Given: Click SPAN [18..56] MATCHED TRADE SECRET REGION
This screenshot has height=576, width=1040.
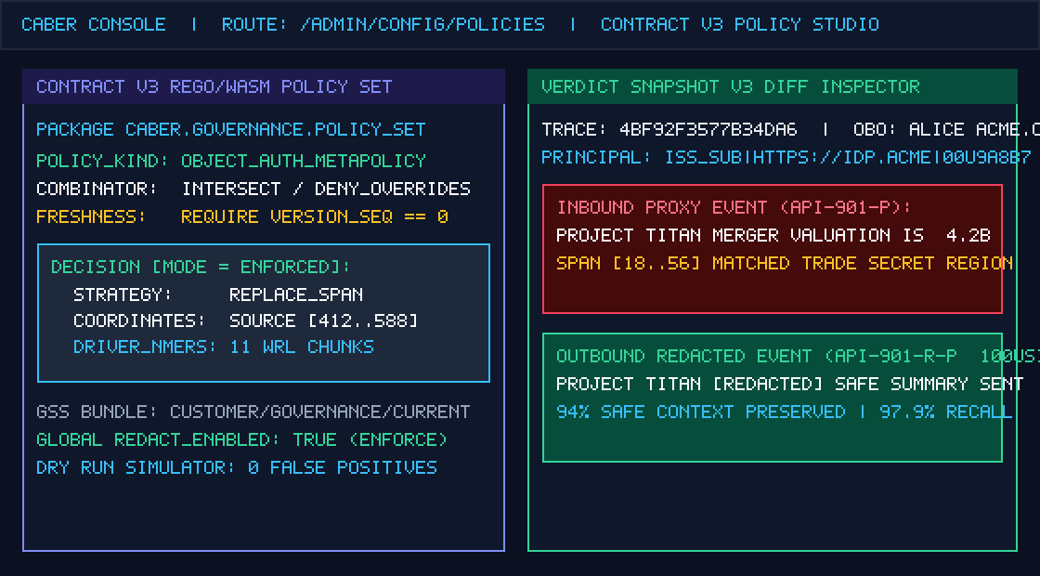Looking at the screenshot, I should [785, 263].
